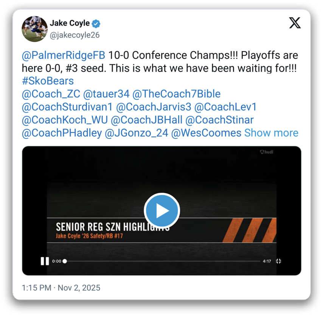
Task: Open the #SkoBears hashtag
Action: pyautogui.click(x=48, y=81)
